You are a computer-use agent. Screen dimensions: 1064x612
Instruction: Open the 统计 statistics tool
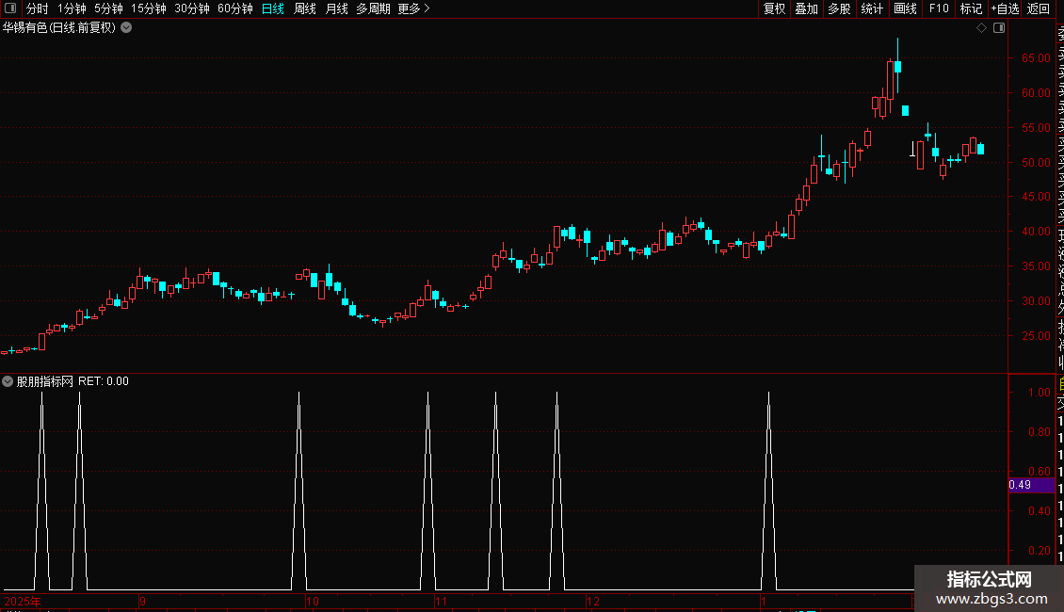pos(872,8)
